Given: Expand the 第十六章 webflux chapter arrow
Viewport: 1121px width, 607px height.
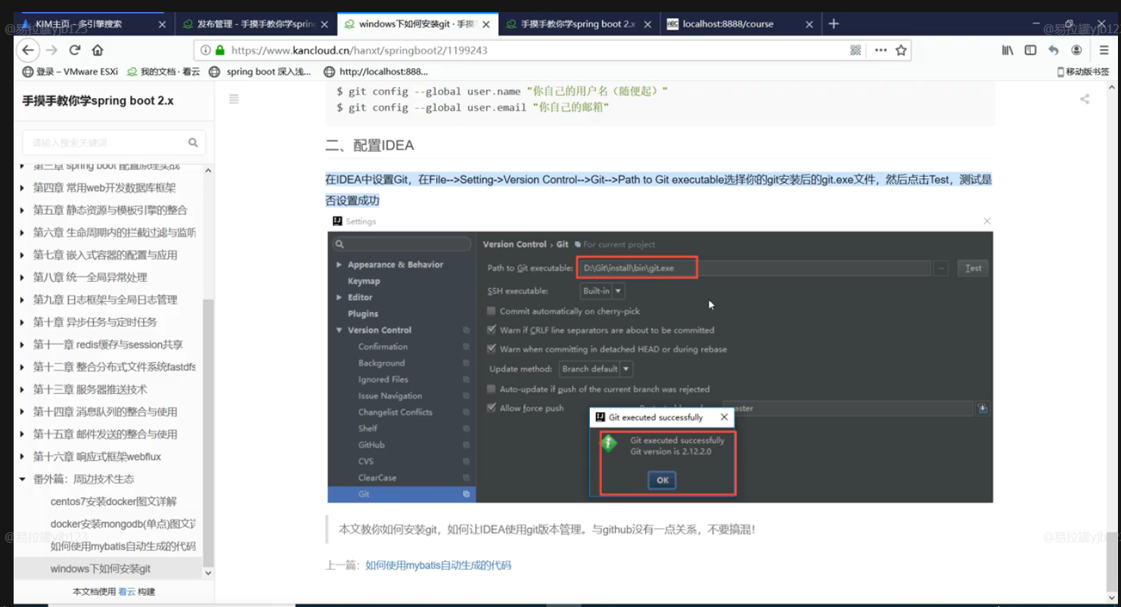Looking at the screenshot, I should (x=23, y=457).
